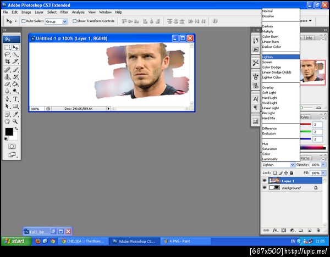Screen dimensions: 330x257
Task: Select the Notes tool
Action: [7, 114]
